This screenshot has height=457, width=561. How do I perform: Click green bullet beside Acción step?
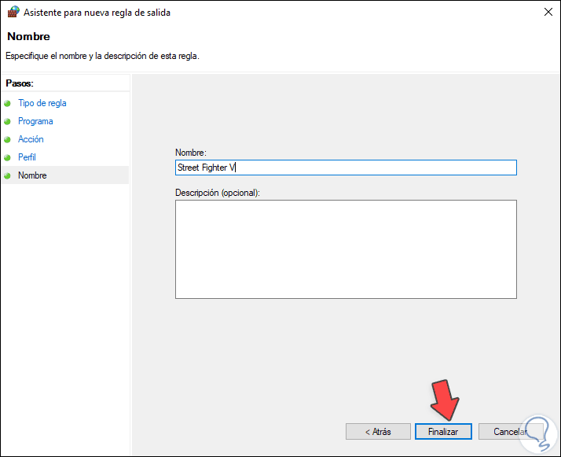tap(8, 139)
